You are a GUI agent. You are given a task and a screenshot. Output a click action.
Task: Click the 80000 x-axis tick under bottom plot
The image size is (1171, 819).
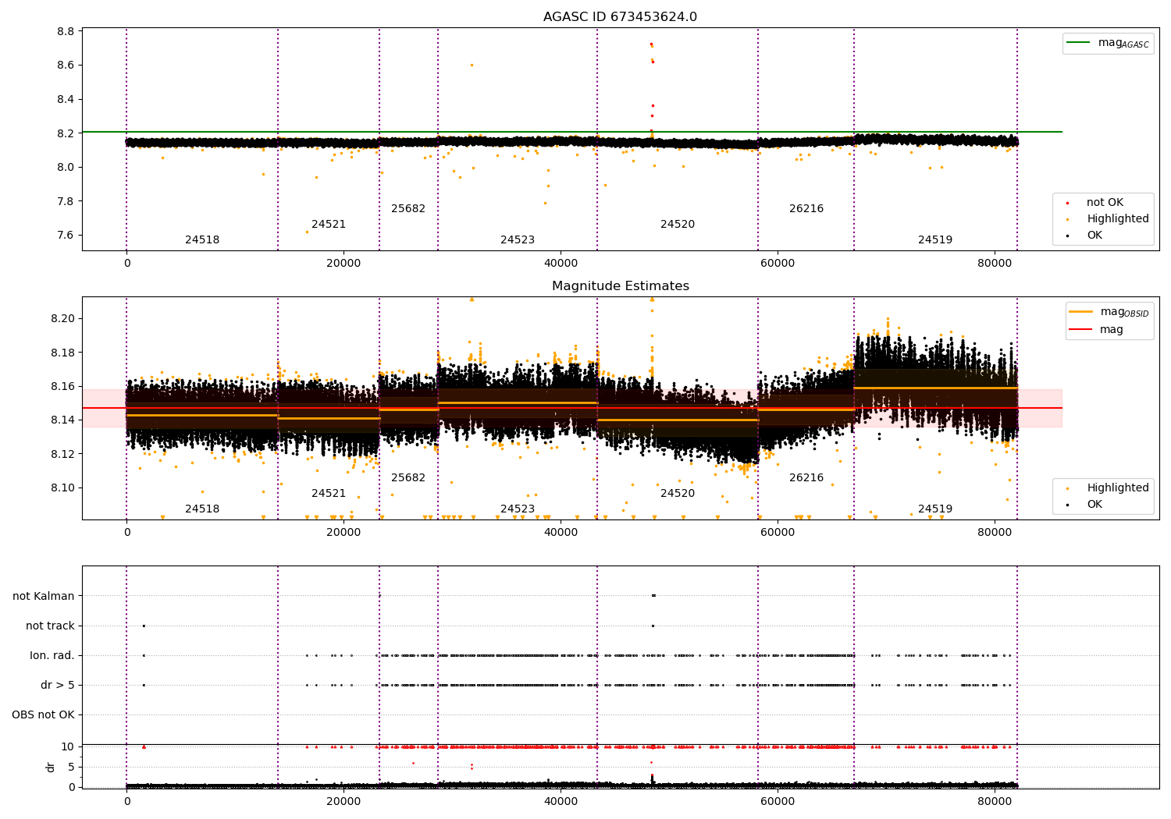tap(994, 801)
